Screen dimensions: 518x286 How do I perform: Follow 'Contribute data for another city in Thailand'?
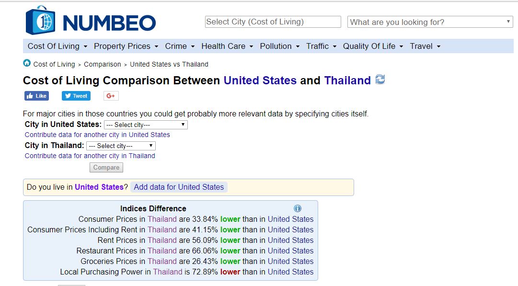pyautogui.click(x=90, y=156)
